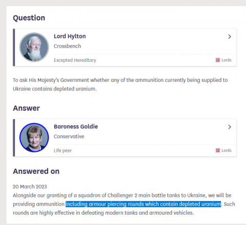This screenshot has height=225, width=246.
Task: Click the Conservative party label
Action: pyautogui.click(x=69, y=137)
